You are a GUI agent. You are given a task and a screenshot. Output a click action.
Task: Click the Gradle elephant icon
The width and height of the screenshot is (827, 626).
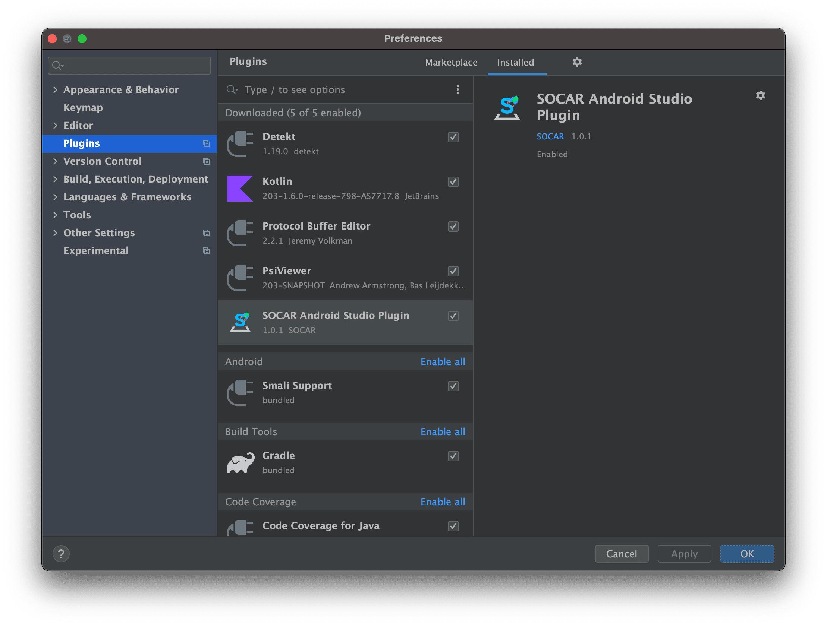click(x=240, y=463)
